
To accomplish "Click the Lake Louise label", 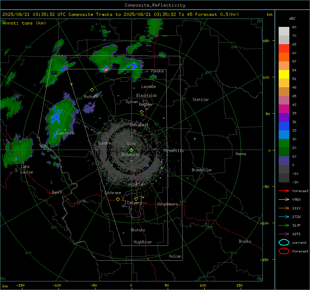I will pyautogui.click(x=27, y=169).
